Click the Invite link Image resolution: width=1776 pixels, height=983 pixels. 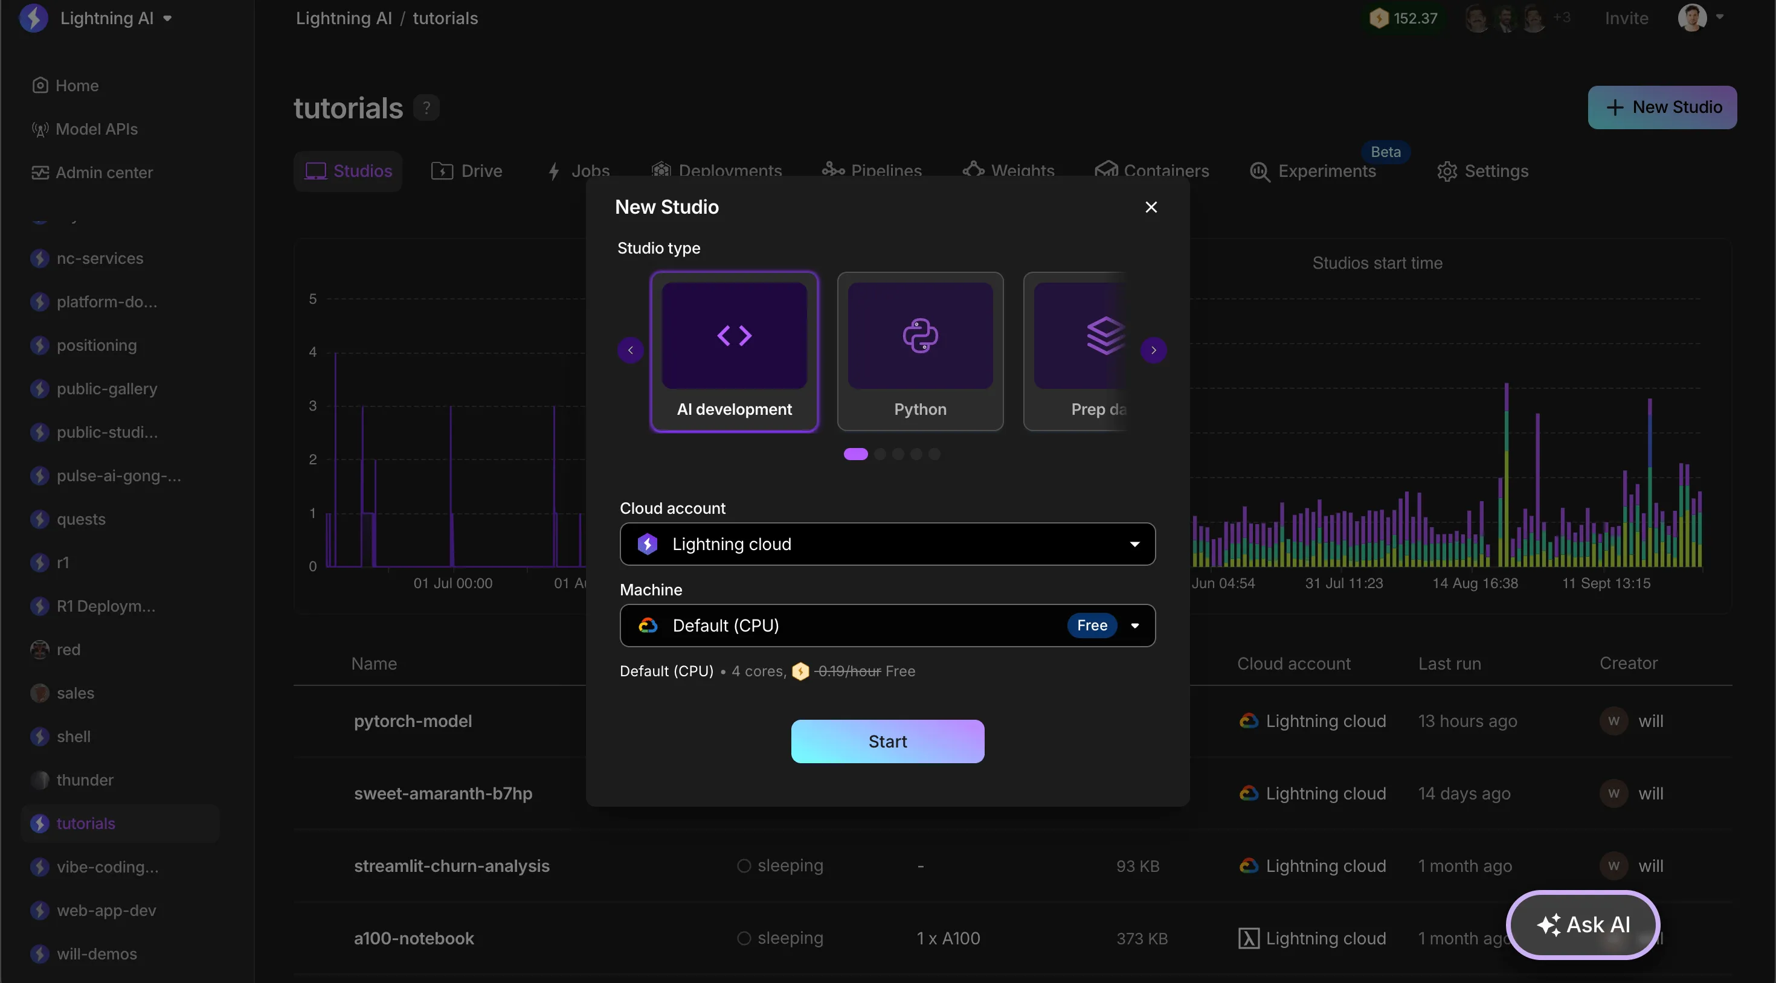(1626, 18)
